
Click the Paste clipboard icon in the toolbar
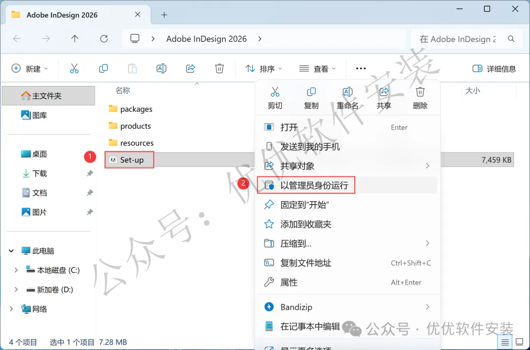[x=132, y=69]
